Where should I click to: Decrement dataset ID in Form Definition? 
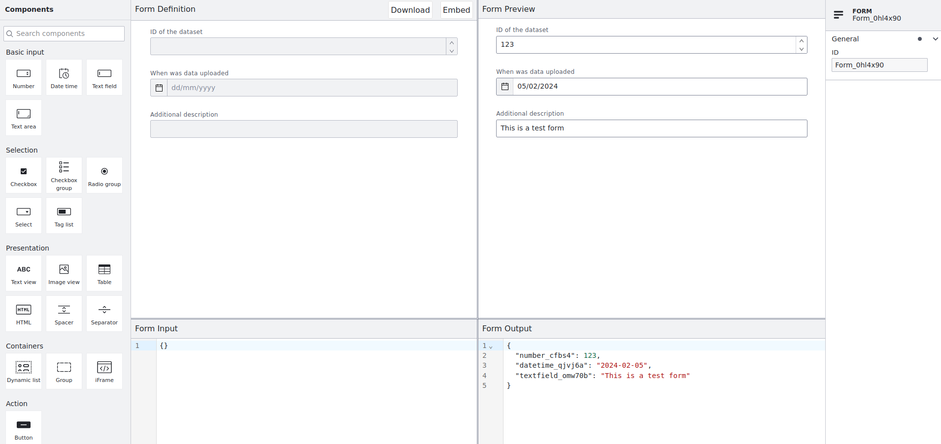click(452, 51)
